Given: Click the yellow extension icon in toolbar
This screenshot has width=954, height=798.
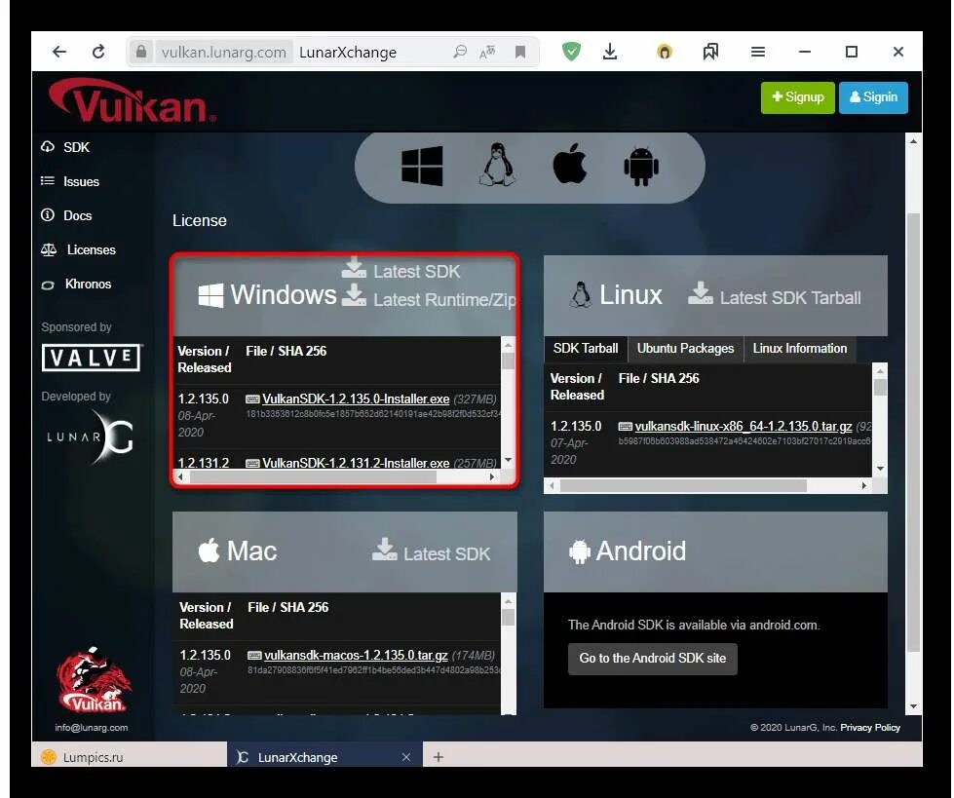Looking at the screenshot, I should (x=665, y=53).
